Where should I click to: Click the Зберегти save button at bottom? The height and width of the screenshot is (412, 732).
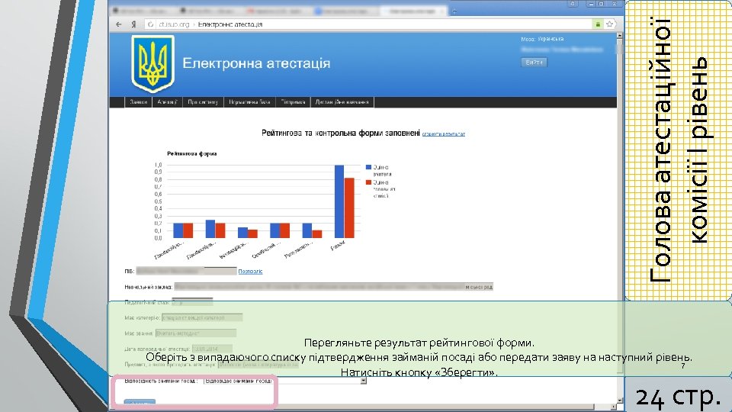coord(140,402)
